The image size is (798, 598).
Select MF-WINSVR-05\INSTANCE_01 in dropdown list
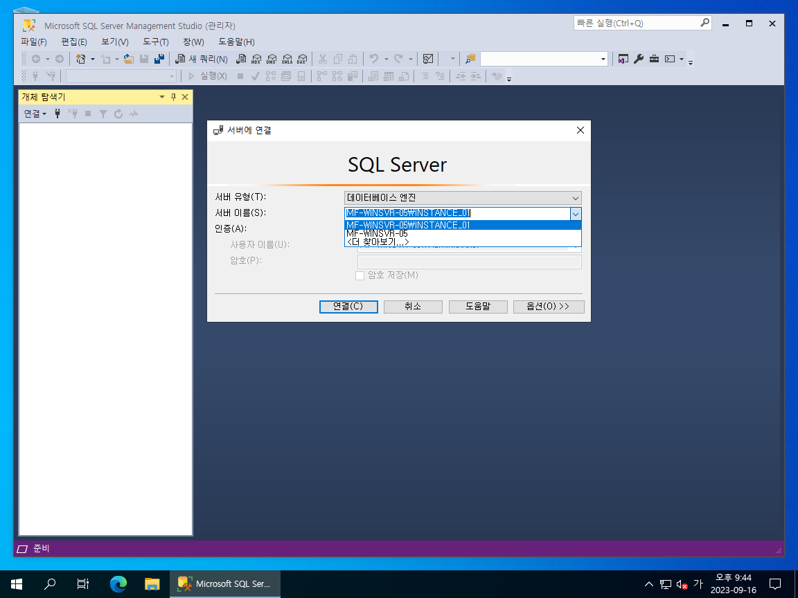(463, 225)
